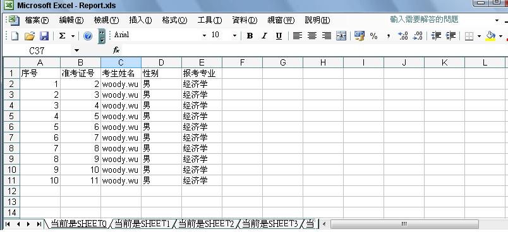
Task: Apply Percent style format
Action: pyautogui.click(x=373, y=36)
